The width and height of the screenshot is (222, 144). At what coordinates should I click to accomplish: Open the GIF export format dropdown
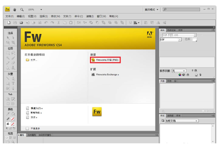point(180,40)
